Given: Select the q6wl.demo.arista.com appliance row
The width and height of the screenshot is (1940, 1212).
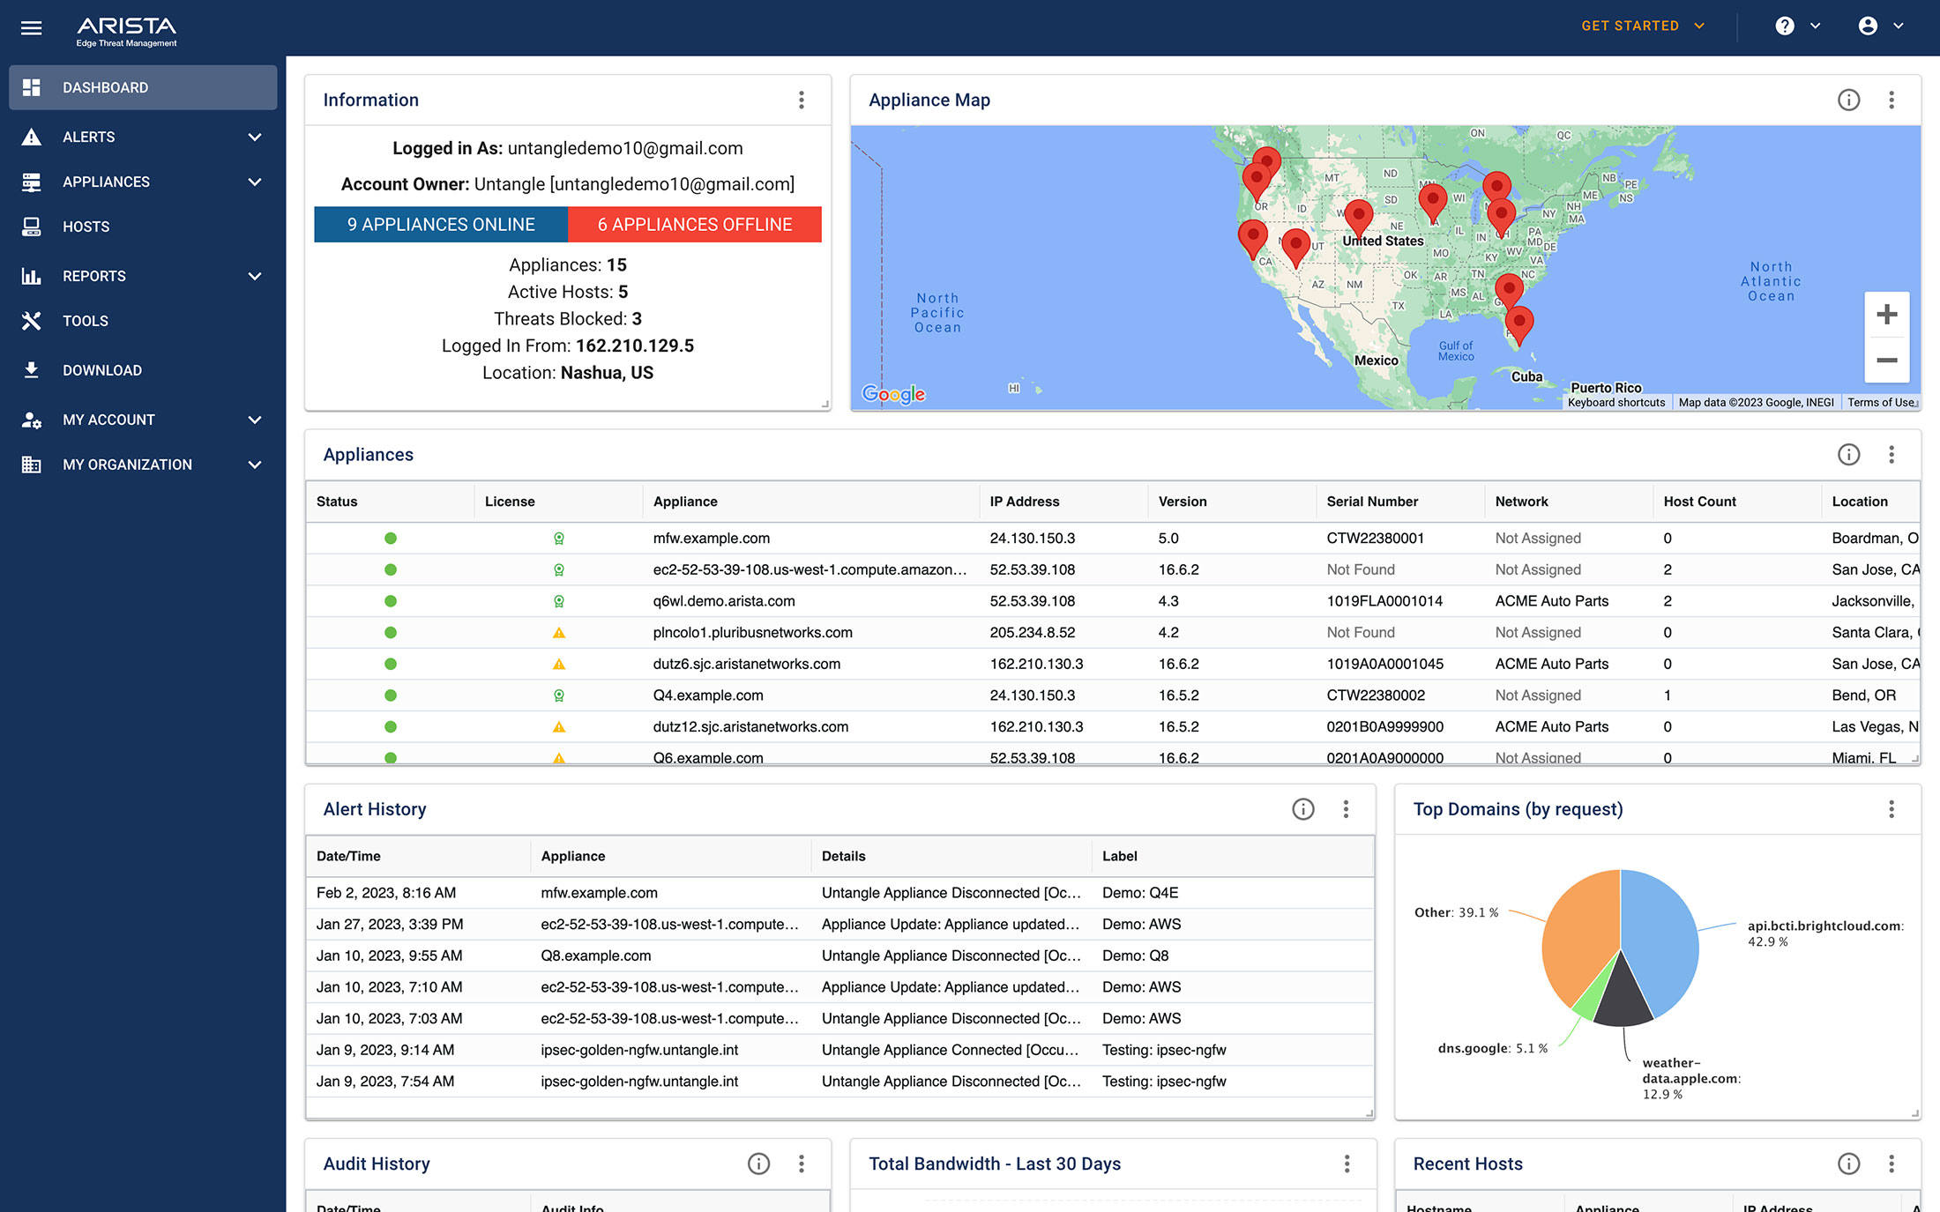Looking at the screenshot, I should click(x=1113, y=601).
